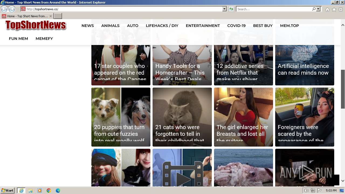Open the recent pages dropdown arrow

tap(18, 9)
